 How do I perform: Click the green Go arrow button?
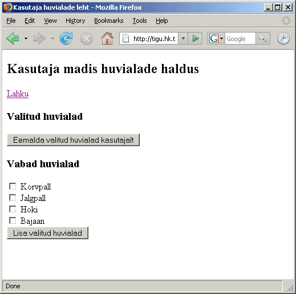pos(195,38)
